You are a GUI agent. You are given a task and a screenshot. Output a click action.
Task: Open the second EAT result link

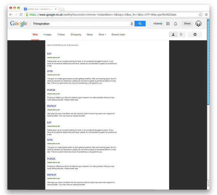(x=49, y=123)
